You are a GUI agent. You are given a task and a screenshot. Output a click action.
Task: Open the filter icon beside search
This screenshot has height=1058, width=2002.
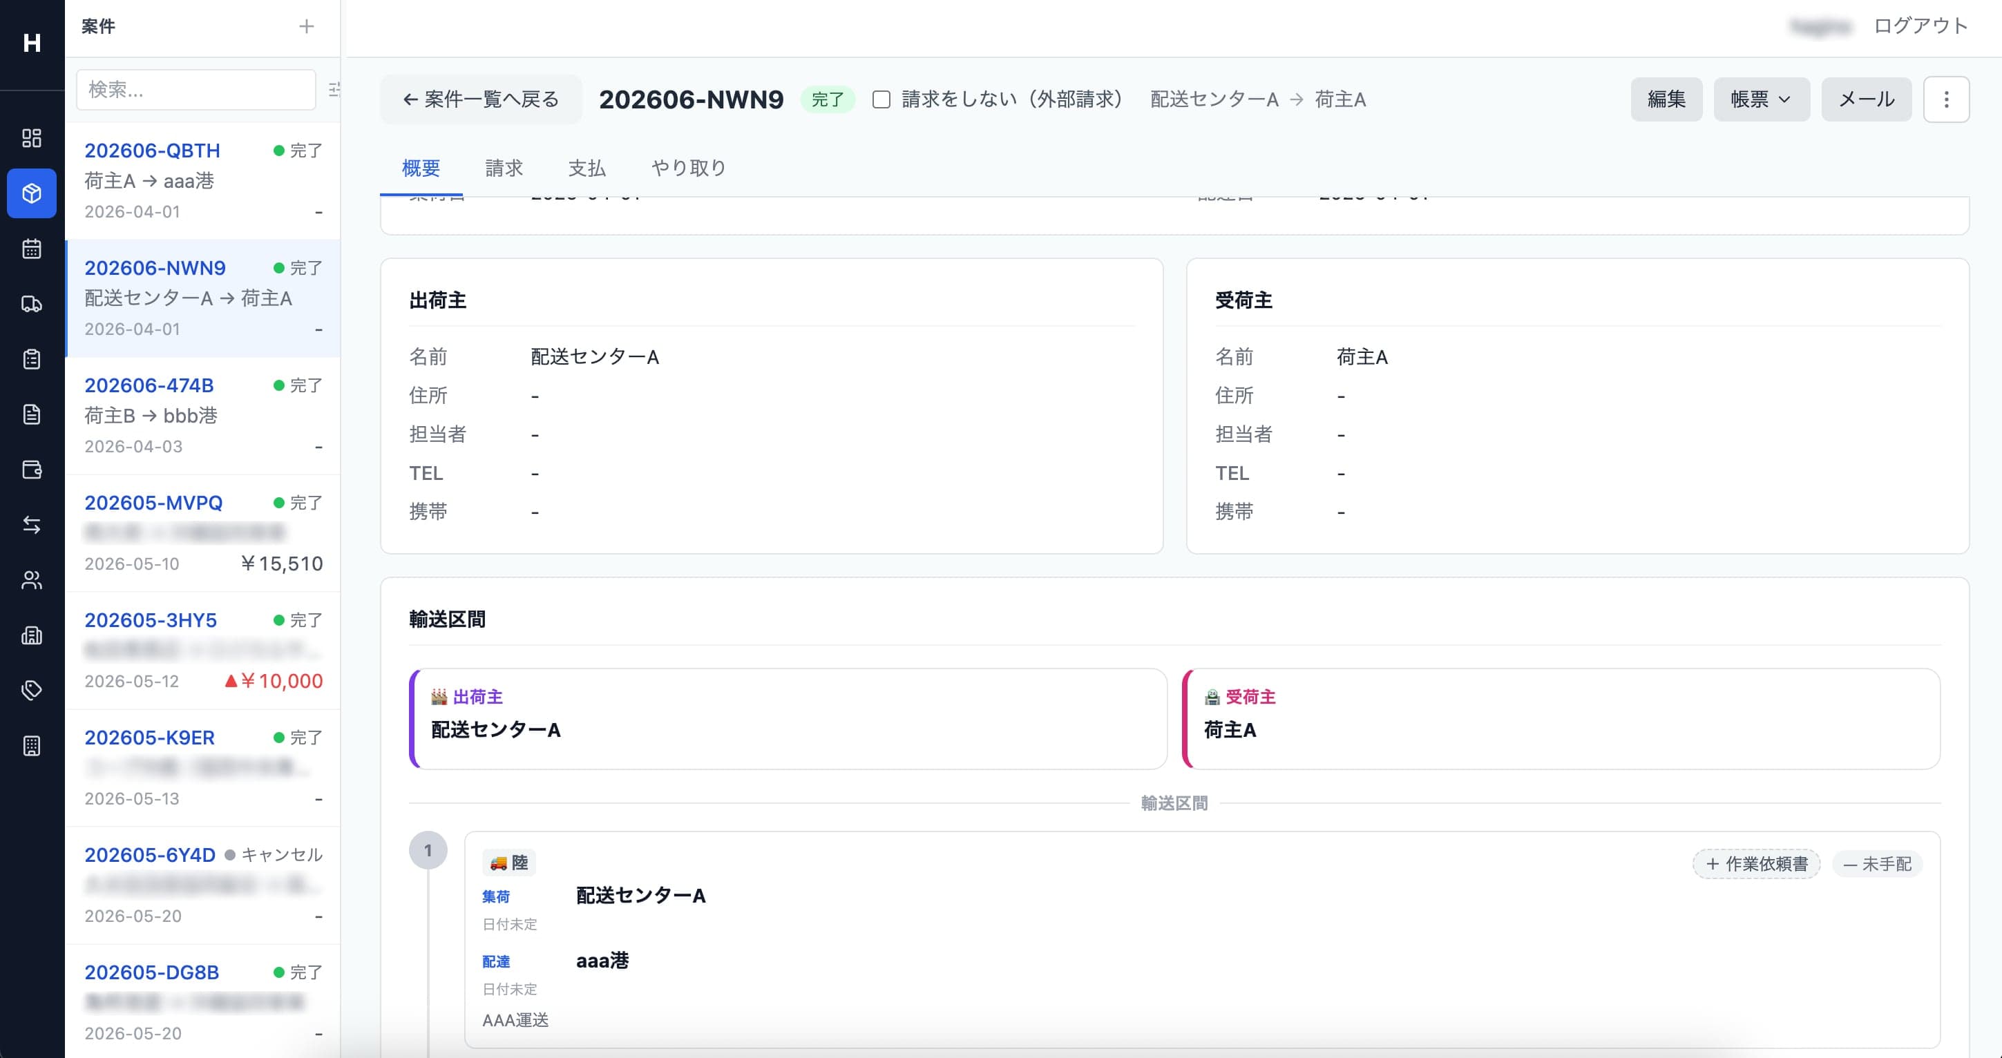point(334,89)
